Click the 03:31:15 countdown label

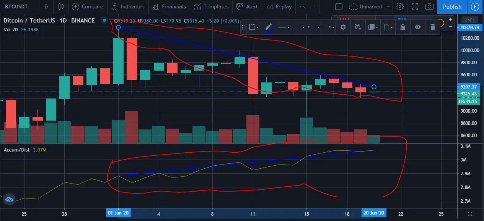pos(468,101)
